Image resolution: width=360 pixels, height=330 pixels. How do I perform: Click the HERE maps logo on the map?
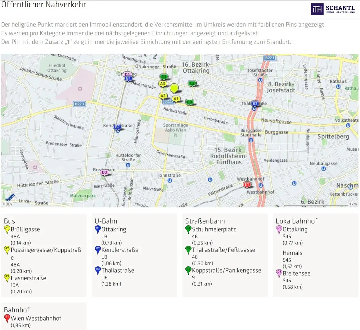coord(10,197)
